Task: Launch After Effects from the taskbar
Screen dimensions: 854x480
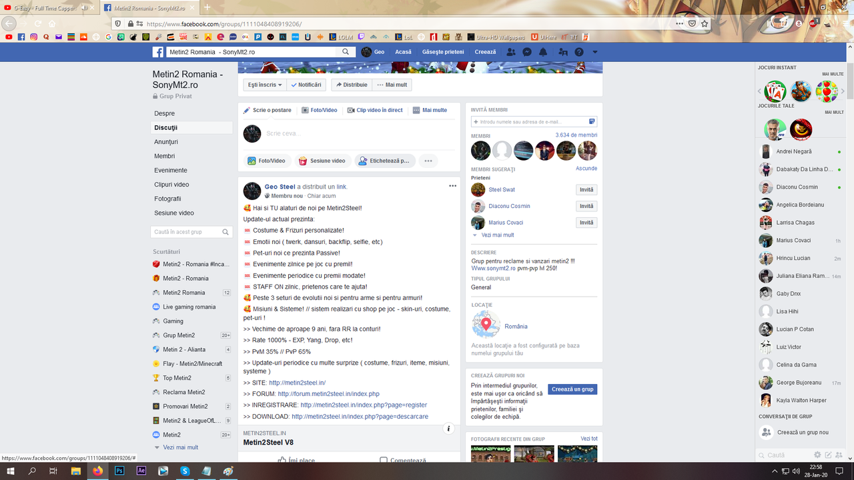Action: [x=141, y=471]
